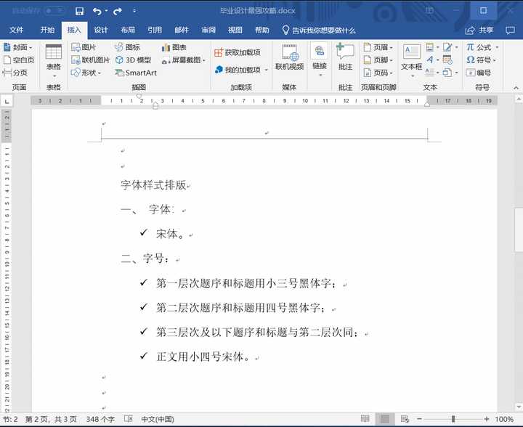The image size is (523, 427).
Task: Insert a 分页 page break
Action: click(x=15, y=73)
